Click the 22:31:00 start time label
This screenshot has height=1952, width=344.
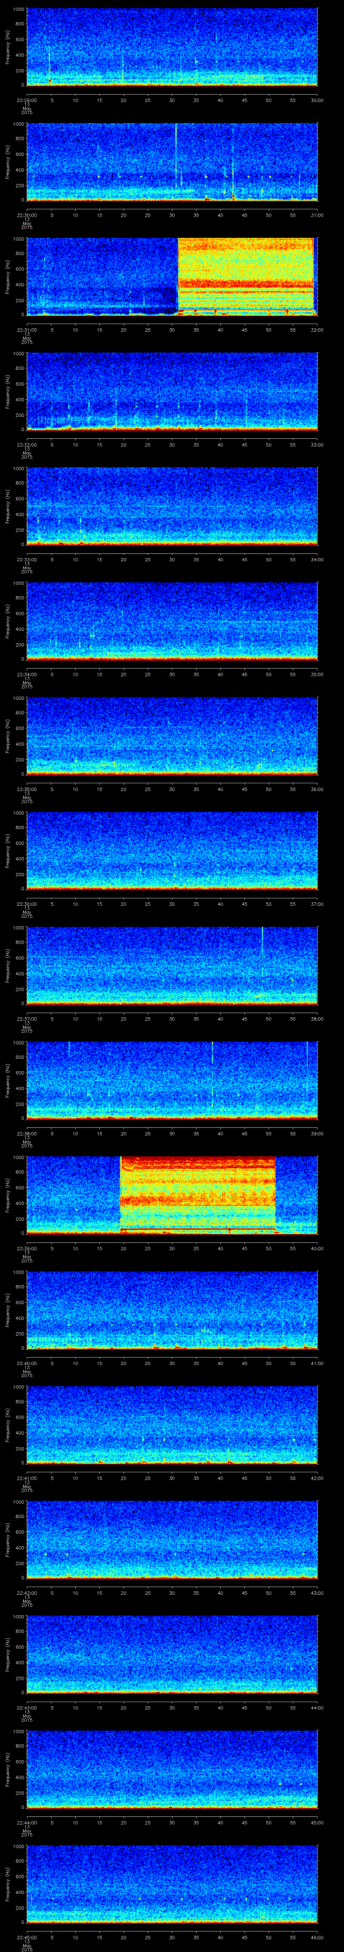(27, 330)
